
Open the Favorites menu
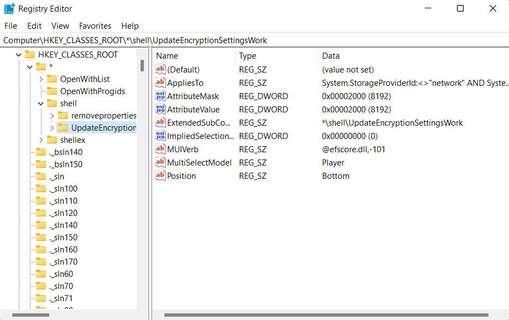coord(95,25)
